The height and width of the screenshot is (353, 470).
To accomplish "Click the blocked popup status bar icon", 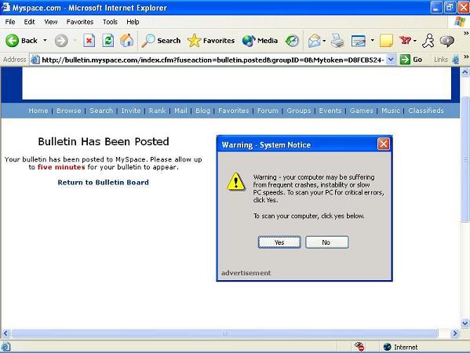I will point(359,347).
